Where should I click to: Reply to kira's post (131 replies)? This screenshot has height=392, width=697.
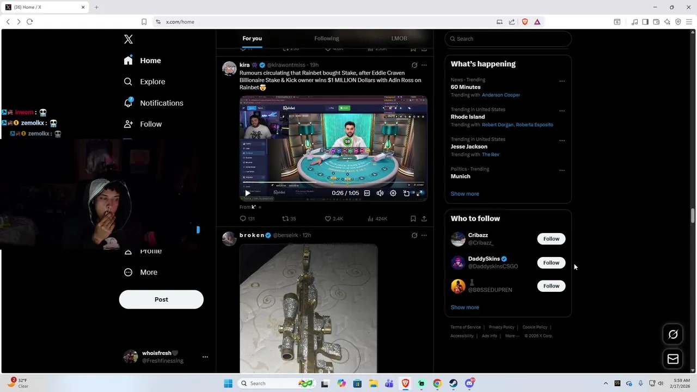tap(247, 218)
